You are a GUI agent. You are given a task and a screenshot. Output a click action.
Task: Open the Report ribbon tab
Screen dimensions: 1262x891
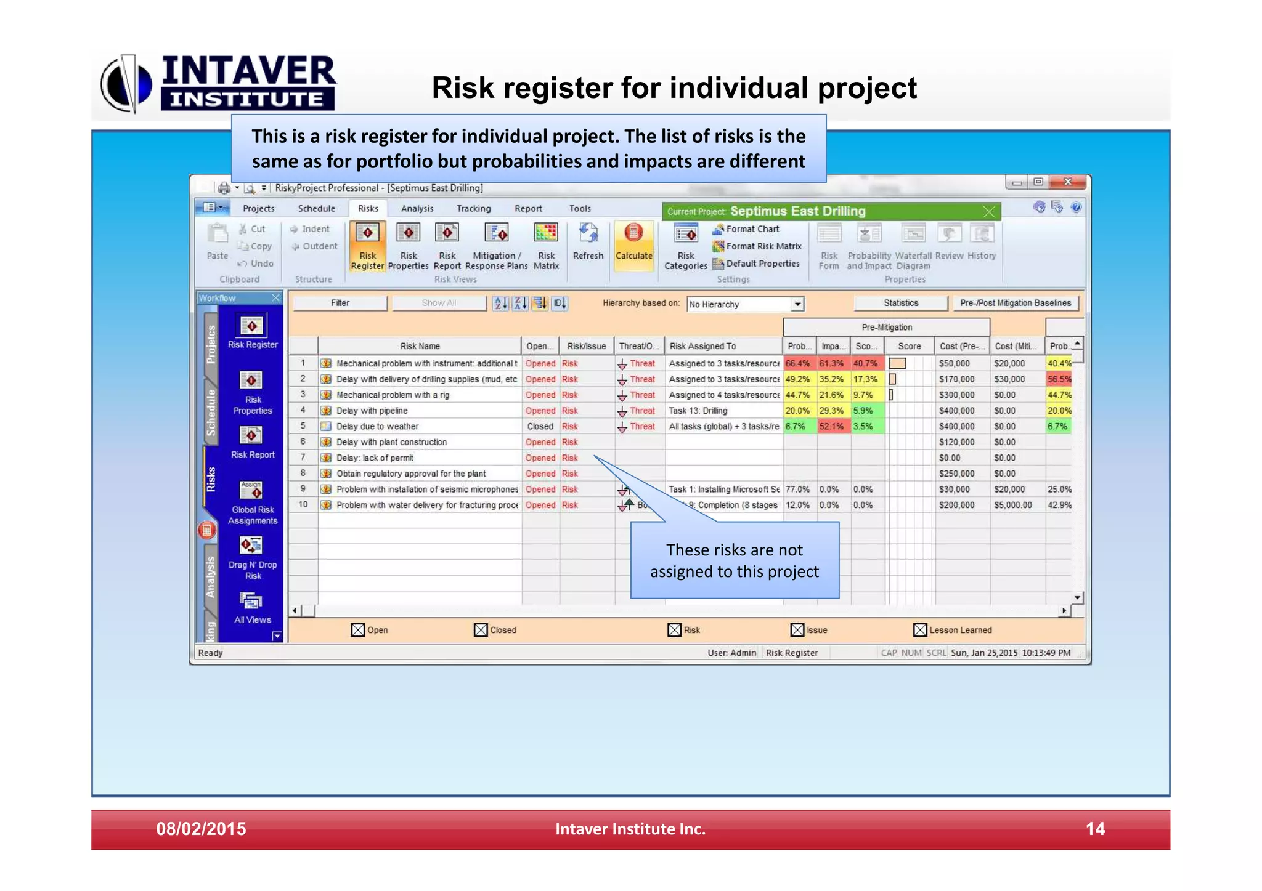[528, 209]
